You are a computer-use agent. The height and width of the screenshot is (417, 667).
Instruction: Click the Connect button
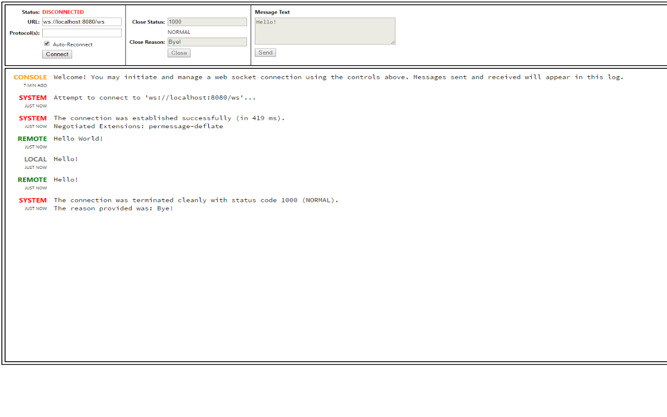[x=57, y=54]
